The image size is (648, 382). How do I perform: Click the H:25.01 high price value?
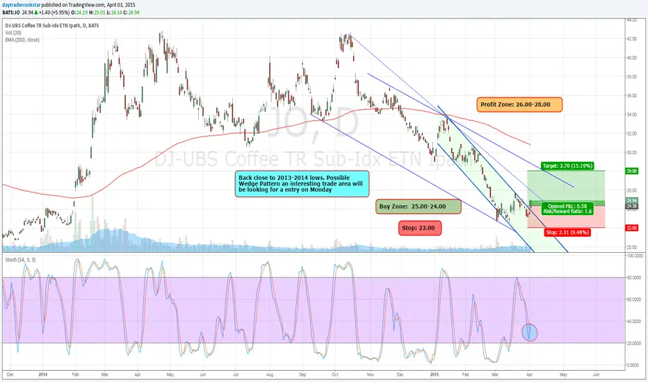[97, 13]
